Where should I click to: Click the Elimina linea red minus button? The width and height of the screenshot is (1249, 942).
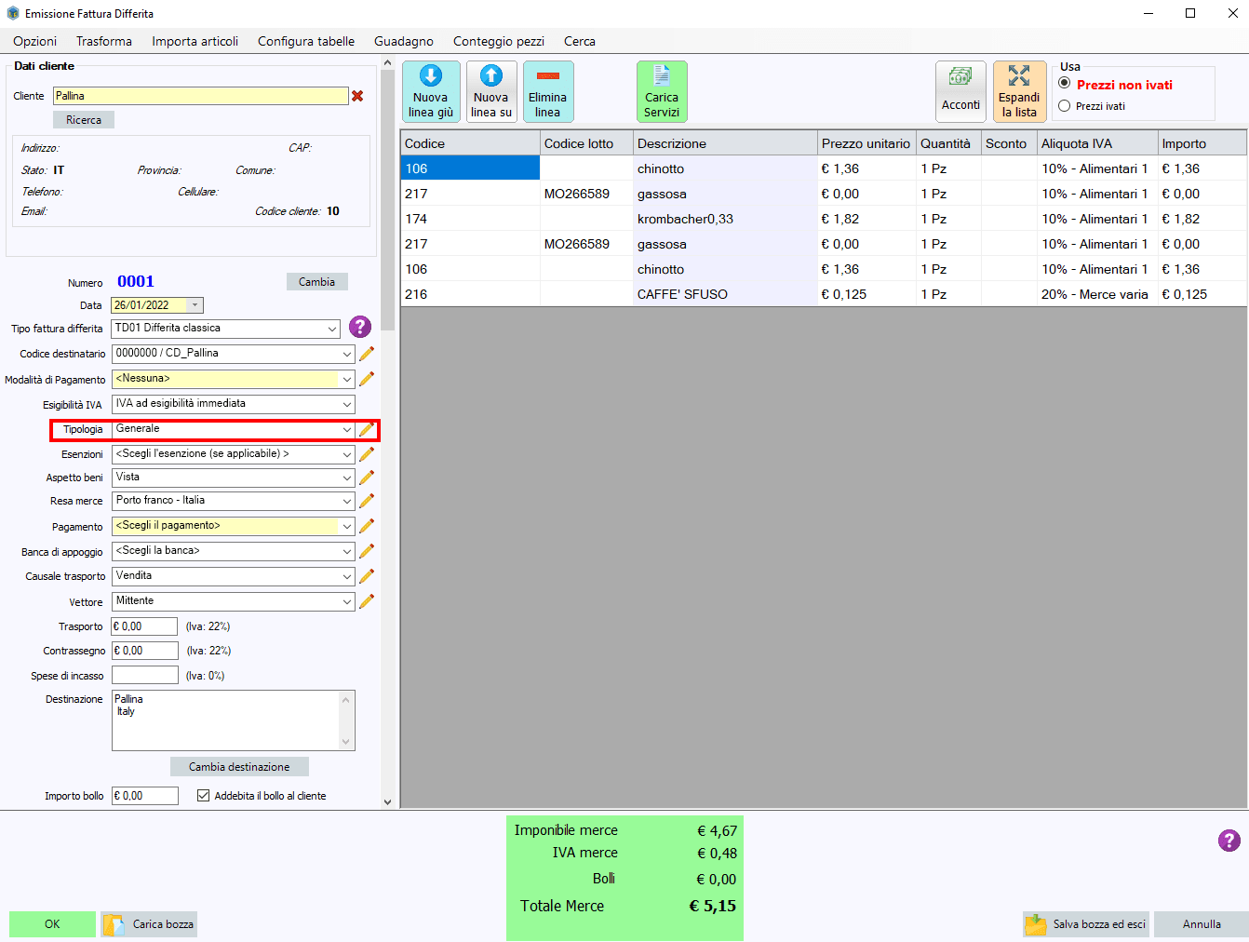point(548,91)
